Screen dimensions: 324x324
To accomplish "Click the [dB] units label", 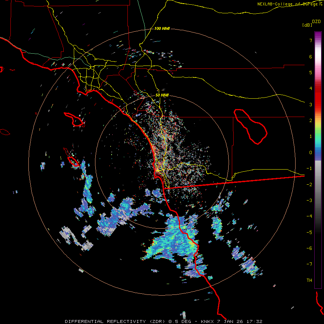I will click(x=307, y=25).
